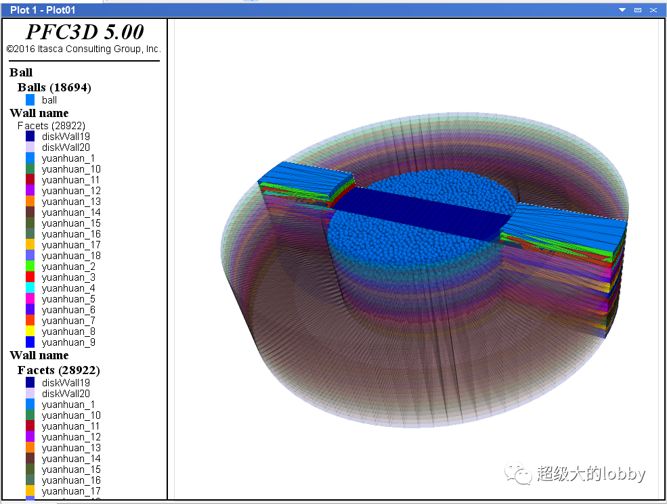
Task: Click yuanhuan_1 label in the first Wall name list
Action: click(68, 158)
